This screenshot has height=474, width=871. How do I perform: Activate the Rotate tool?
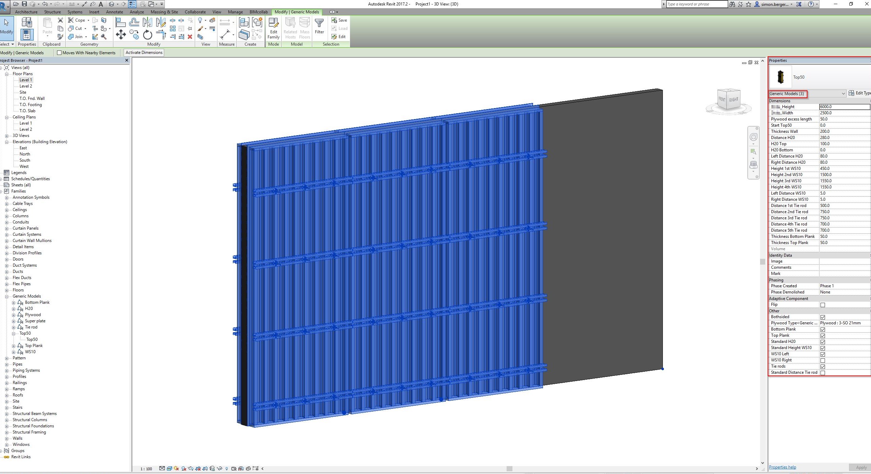point(147,34)
